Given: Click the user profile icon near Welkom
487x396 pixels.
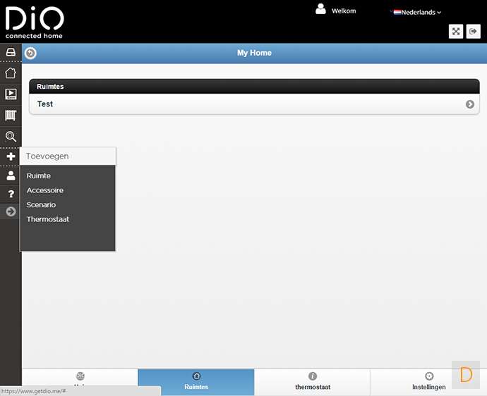Looking at the screenshot, I should [320, 9].
